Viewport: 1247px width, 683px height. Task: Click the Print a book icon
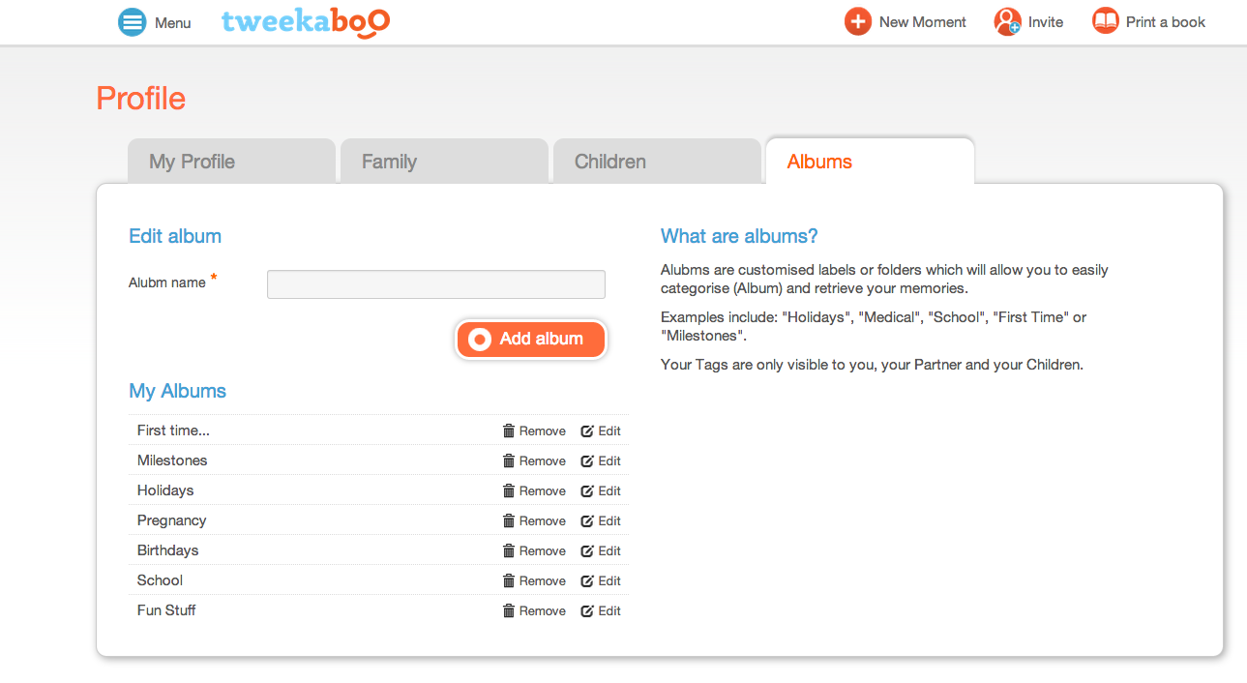(x=1106, y=21)
